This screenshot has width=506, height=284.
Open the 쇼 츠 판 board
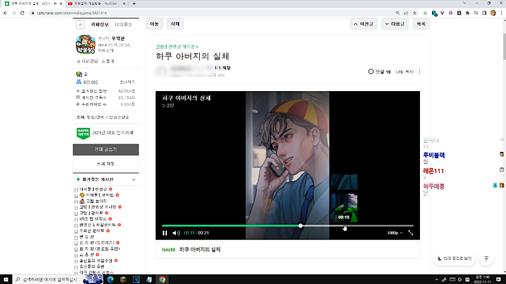coord(87,255)
